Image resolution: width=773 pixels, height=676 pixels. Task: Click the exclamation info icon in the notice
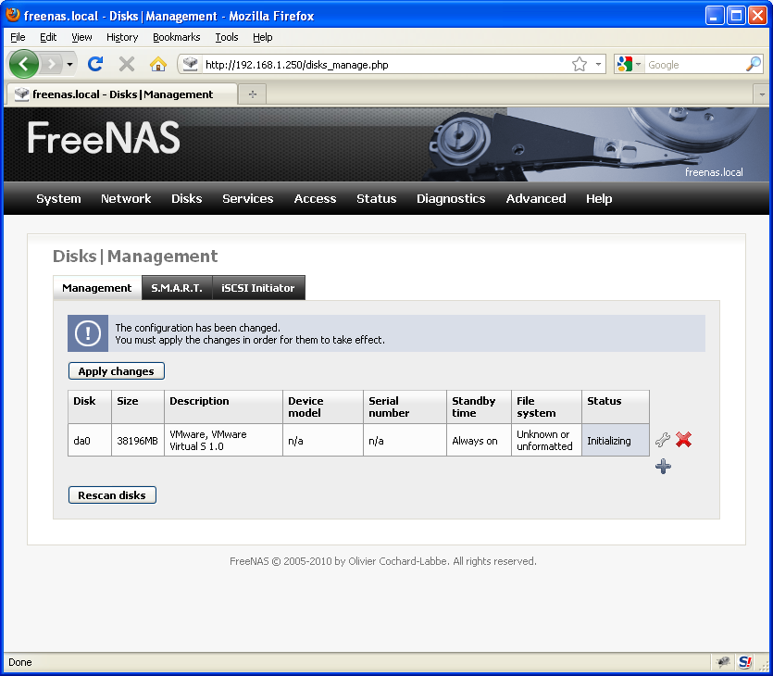pyautogui.click(x=88, y=333)
